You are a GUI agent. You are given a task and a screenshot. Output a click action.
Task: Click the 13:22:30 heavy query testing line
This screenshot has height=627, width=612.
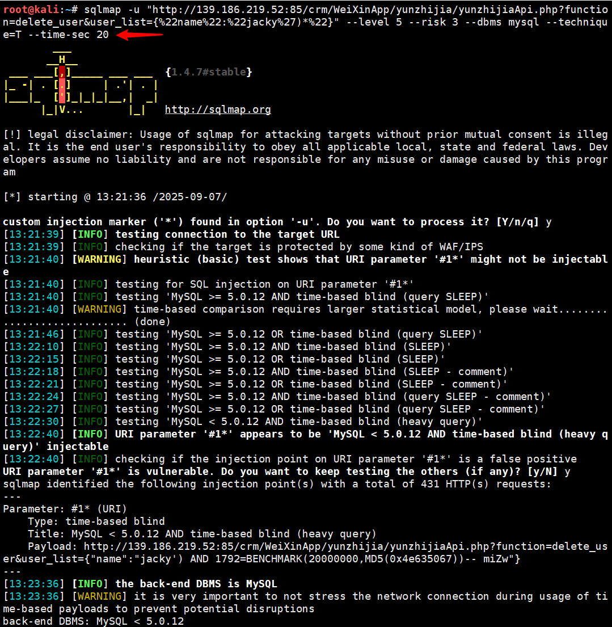[243, 422]
